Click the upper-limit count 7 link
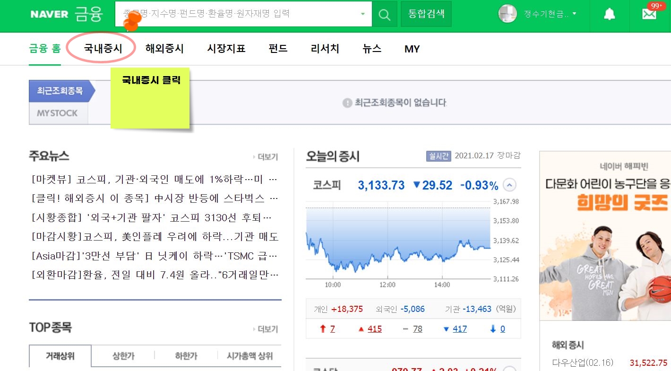The image size is (671, 371). point(332,329)
